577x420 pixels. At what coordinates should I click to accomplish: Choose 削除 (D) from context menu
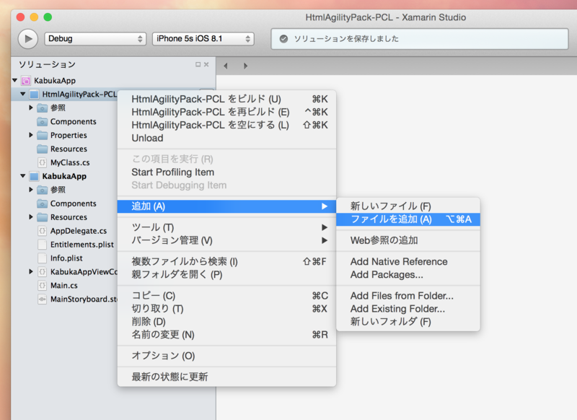click(x=226, y=322)
